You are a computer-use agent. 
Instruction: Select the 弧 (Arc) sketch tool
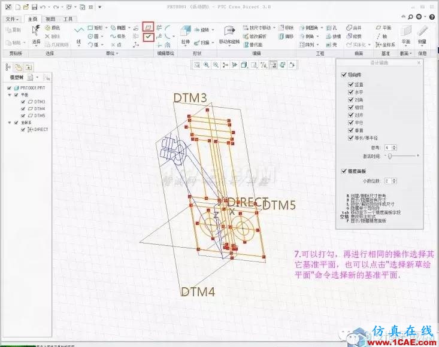click(x=93, y=44)
